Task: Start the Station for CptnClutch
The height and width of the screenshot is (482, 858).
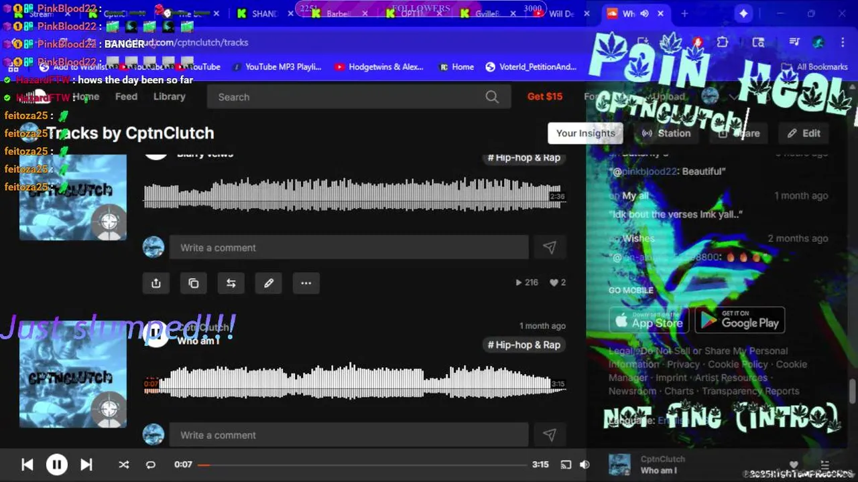Action: click(x=666, y=133)
